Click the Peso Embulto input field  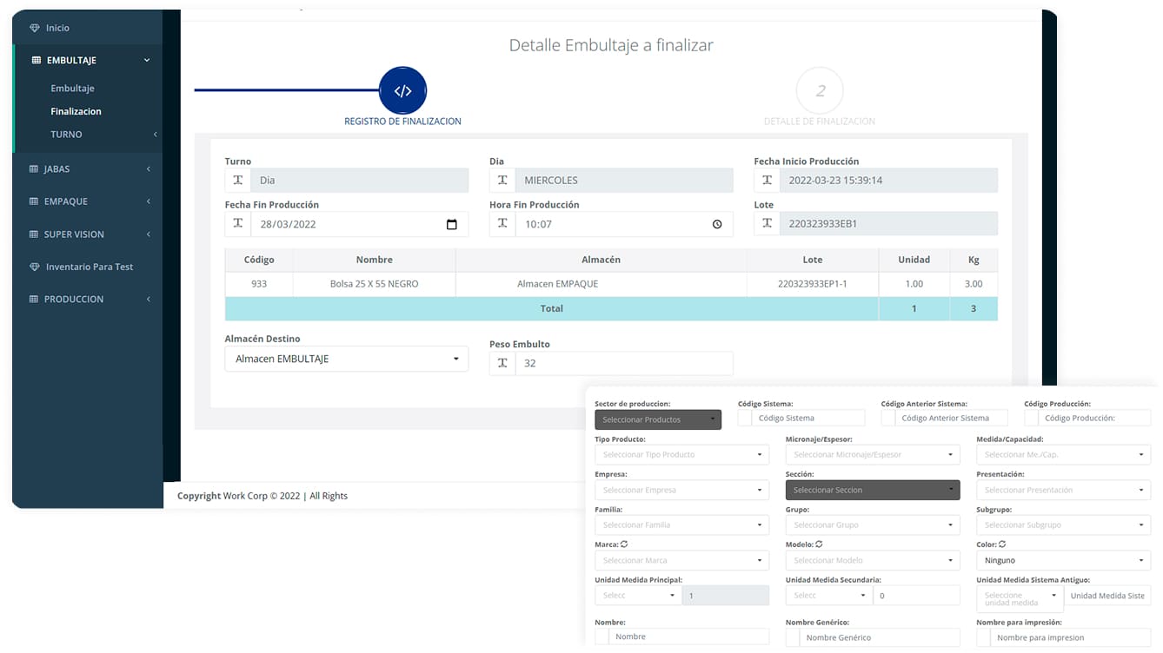[x=622, y=363]
